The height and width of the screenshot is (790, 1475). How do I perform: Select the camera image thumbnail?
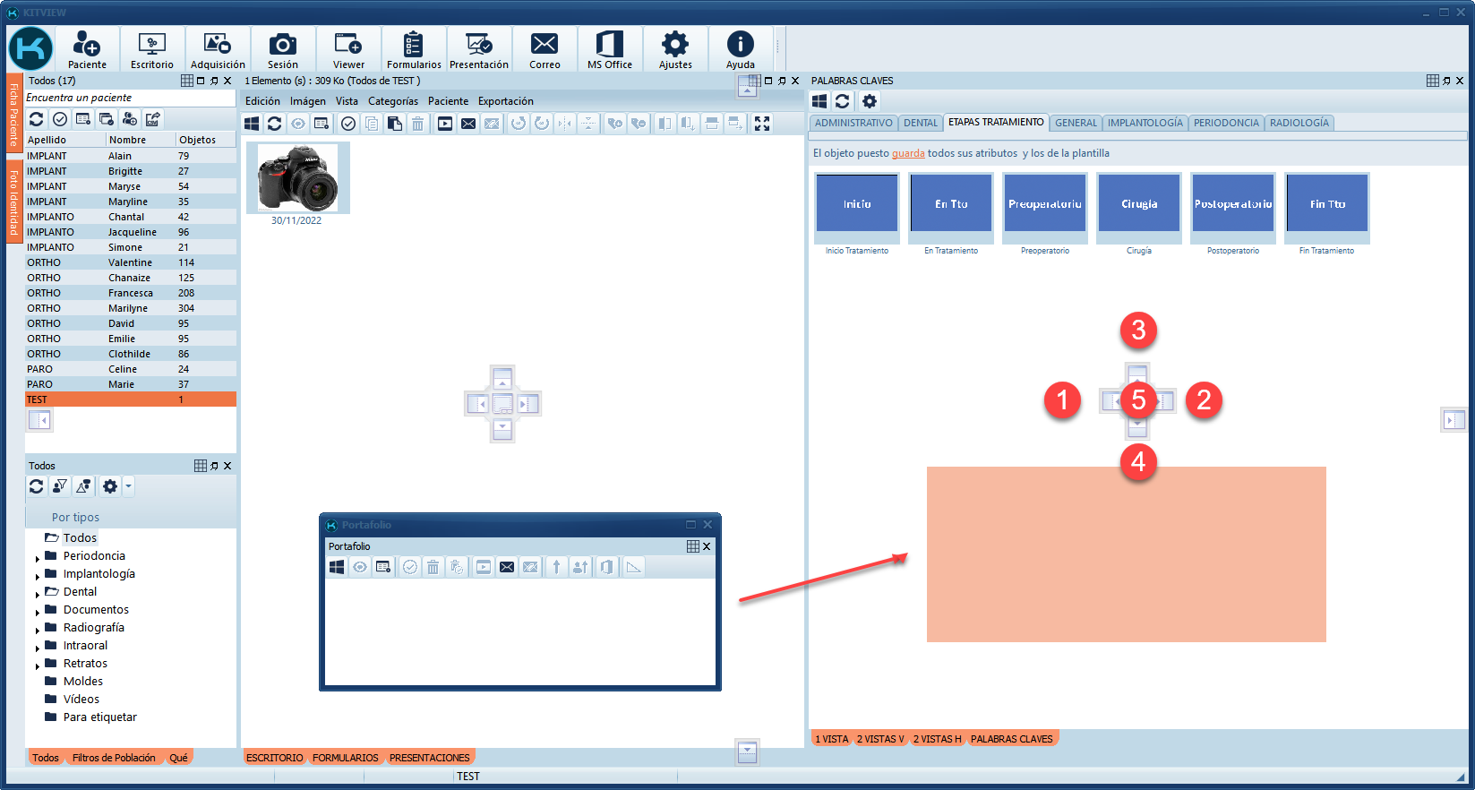298,177
